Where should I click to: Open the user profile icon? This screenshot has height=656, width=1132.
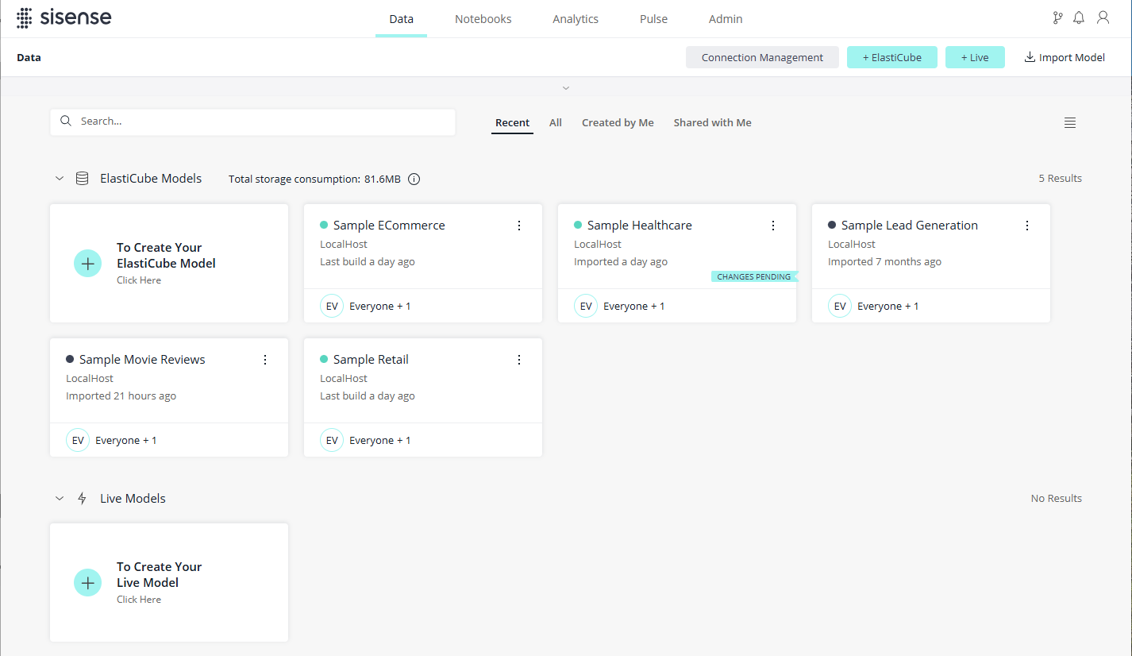[x=1103, y=18]
